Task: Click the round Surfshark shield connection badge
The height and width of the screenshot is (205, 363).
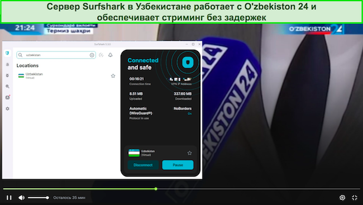Action: (188, 63)
